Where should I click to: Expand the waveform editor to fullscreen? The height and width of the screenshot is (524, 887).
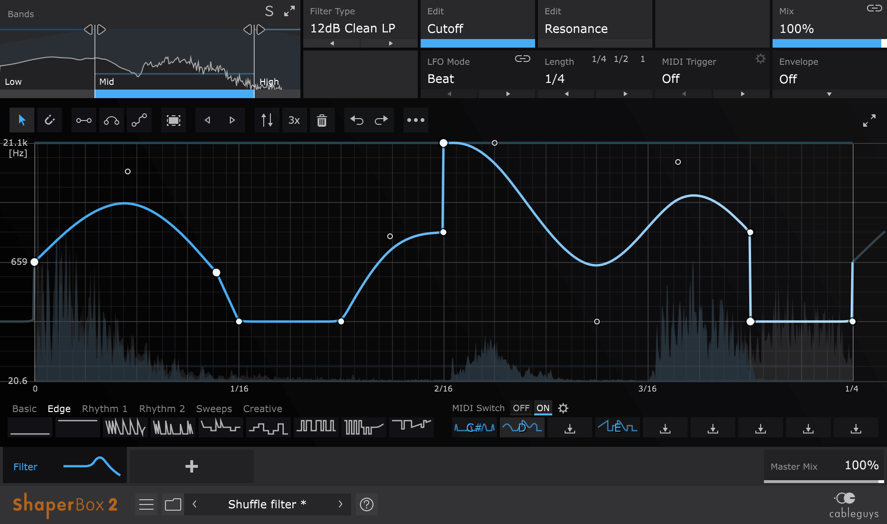click(869, 120)
